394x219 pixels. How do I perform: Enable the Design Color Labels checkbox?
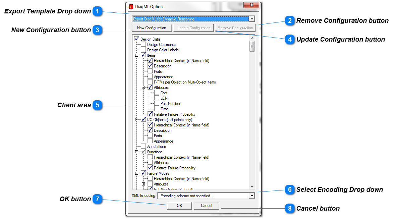[x=144, y=50]
